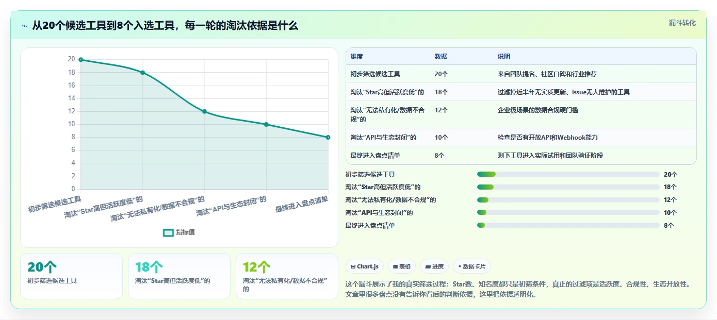The height and width of the screenshot is (320, 717).
Task: Select the 进度 tag button
Action: [x=434, y=266]
